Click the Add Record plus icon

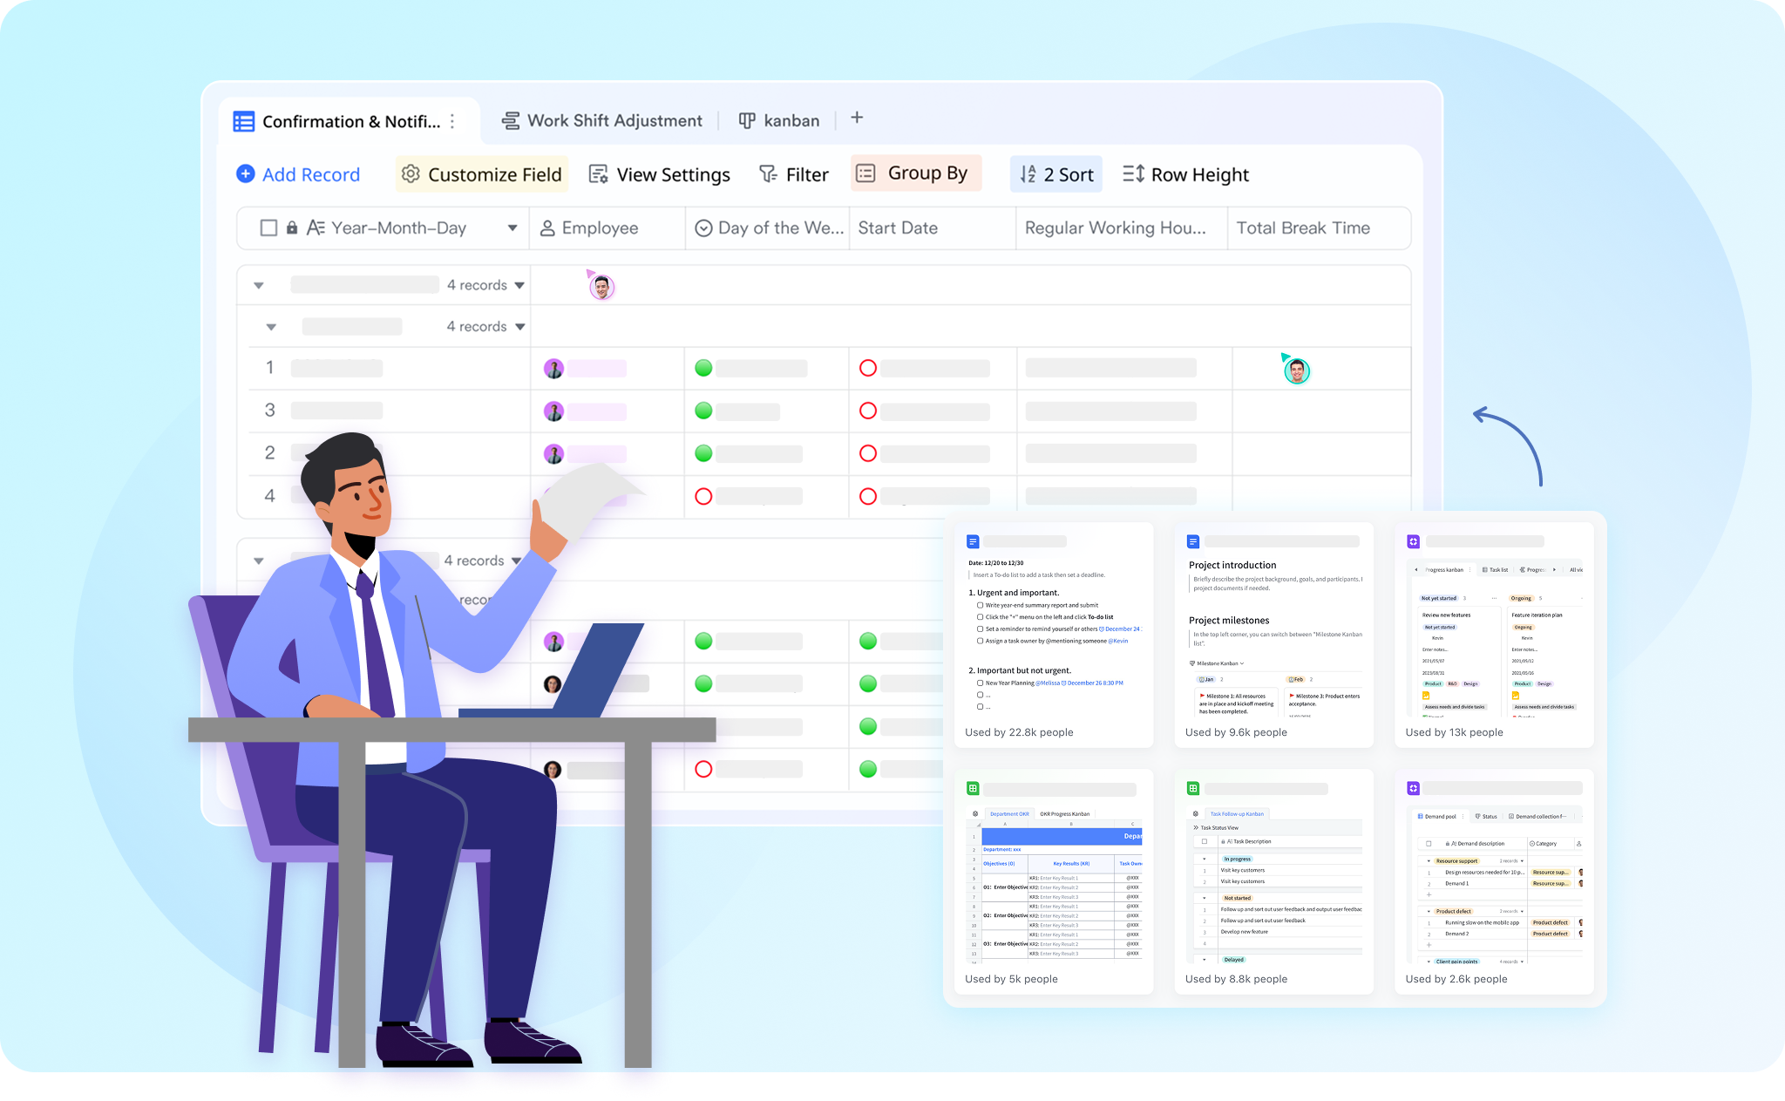click(x=246, y=174)
